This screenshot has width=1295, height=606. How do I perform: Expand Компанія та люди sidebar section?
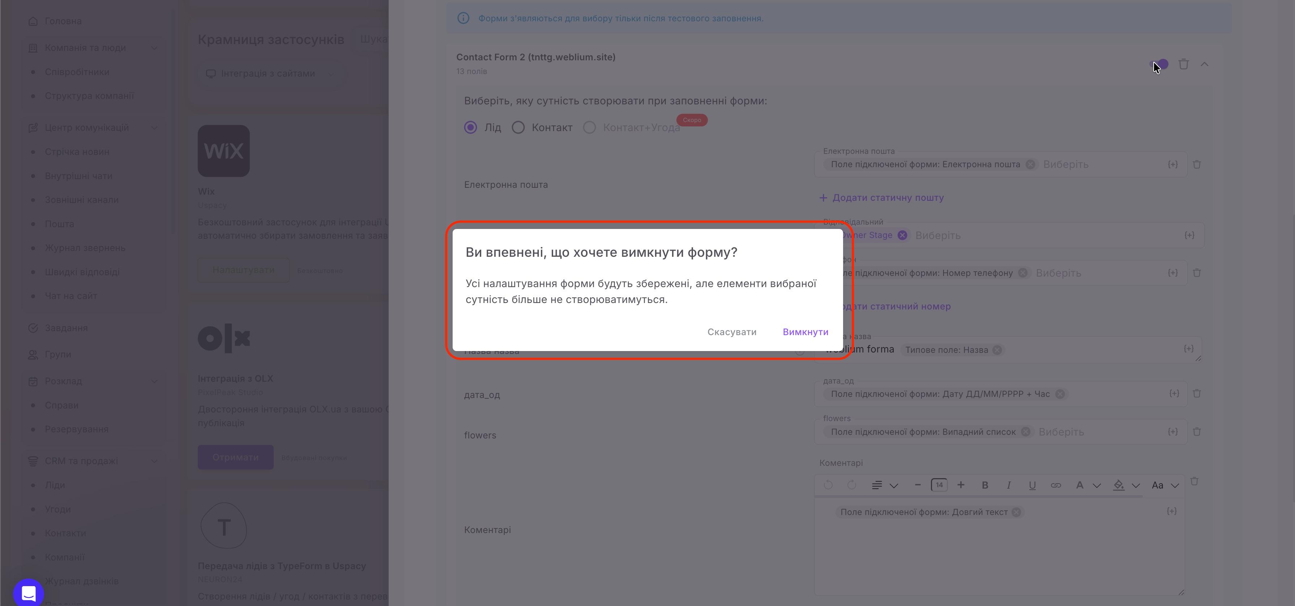point(93,48)
